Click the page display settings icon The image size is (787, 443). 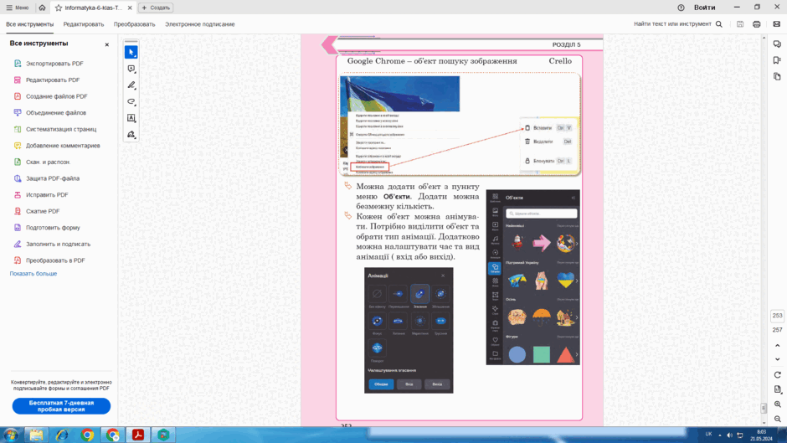click(778, 389)
